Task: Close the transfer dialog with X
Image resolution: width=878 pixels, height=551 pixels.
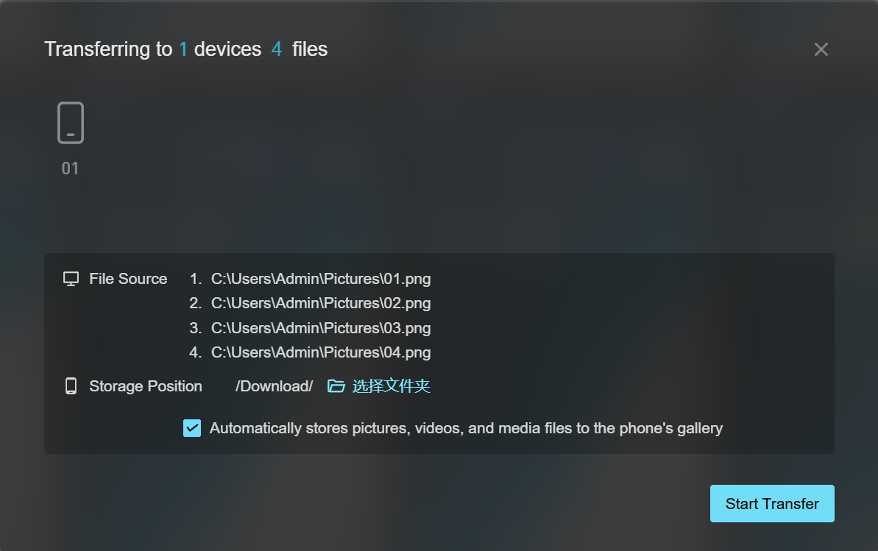Action: click(821, 49)
